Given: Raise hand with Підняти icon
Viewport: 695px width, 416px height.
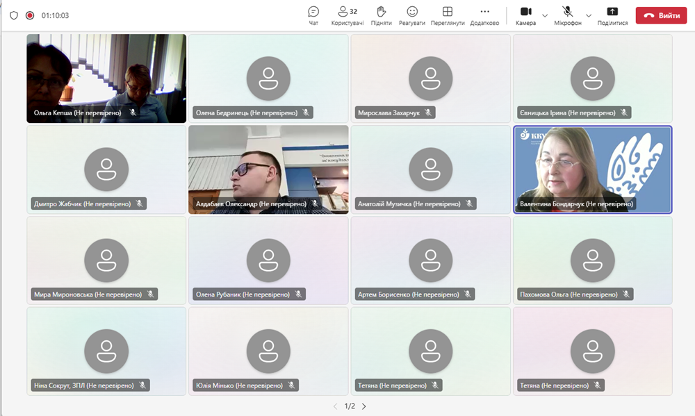Looking at the screenshot, I should [381, 15].
